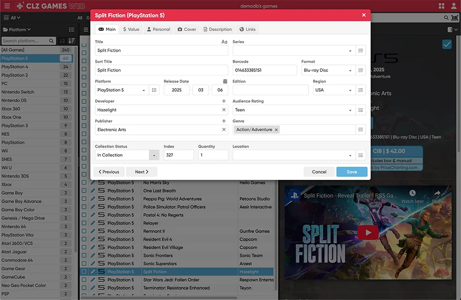The image size is (461, 300).
Task: Remove the Action/Adventure genre tag
Action: [276, 130]
